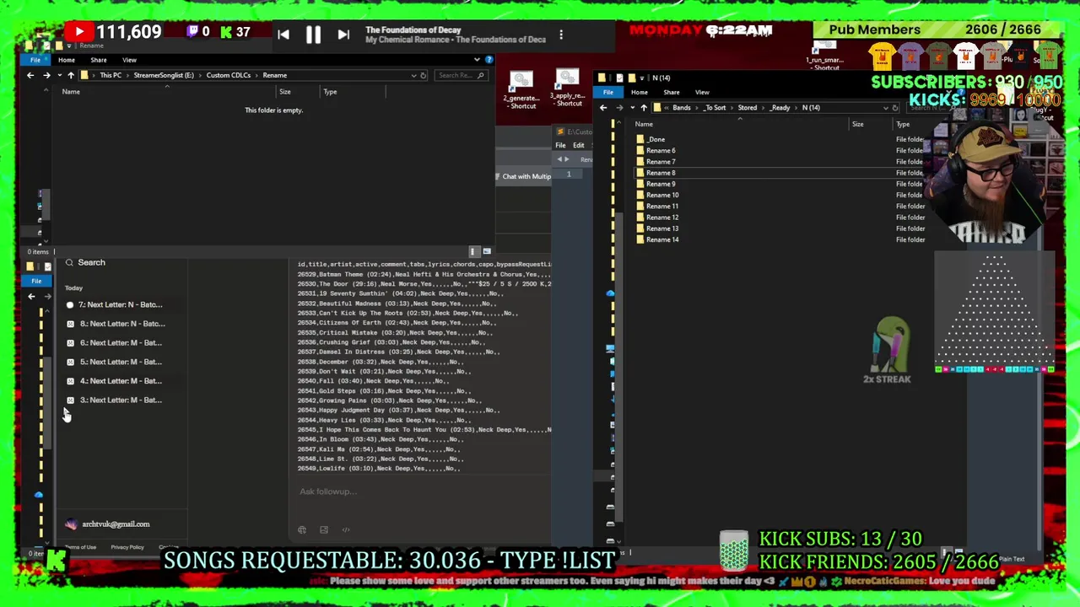Open the Share tab in Rename window
The image size is (1080, 607).
(x=99, y=60)
